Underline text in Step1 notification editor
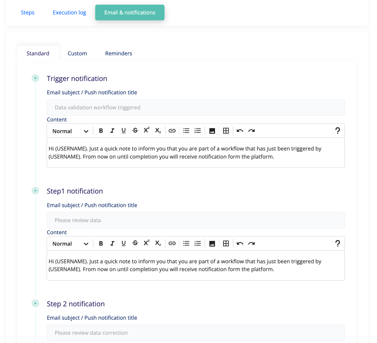This screenshot has height=343, width=377. click(123, 243)
